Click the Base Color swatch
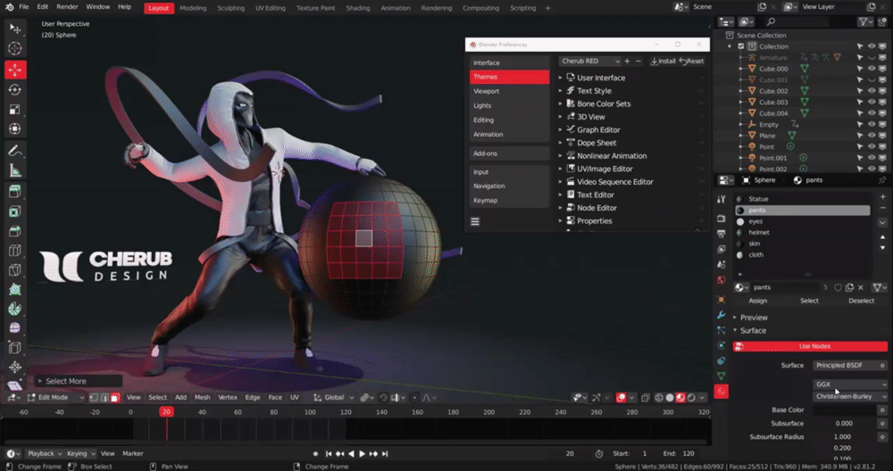Viewport: 893px width, 471px height. tap(845, 410)
